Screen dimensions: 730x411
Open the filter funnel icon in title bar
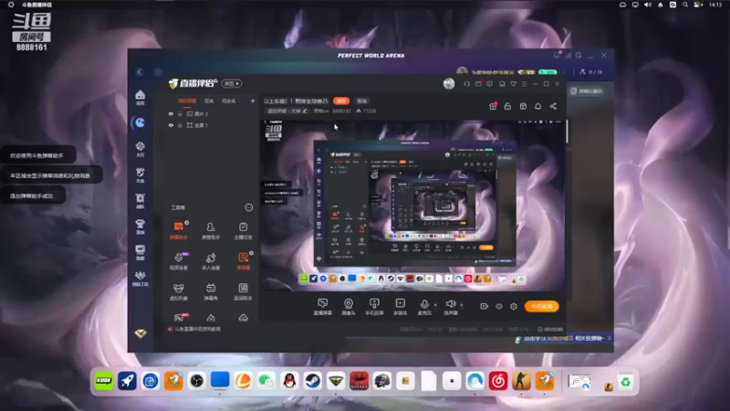(513, 84)
